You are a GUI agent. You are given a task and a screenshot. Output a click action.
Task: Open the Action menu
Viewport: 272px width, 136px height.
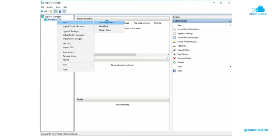[50, 7]
